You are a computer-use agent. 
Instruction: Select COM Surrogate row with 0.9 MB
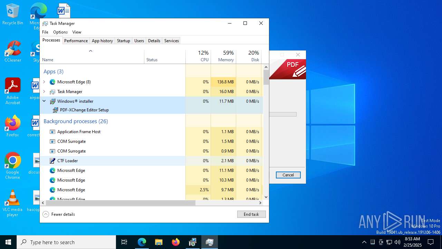click(x=151, y=151)
